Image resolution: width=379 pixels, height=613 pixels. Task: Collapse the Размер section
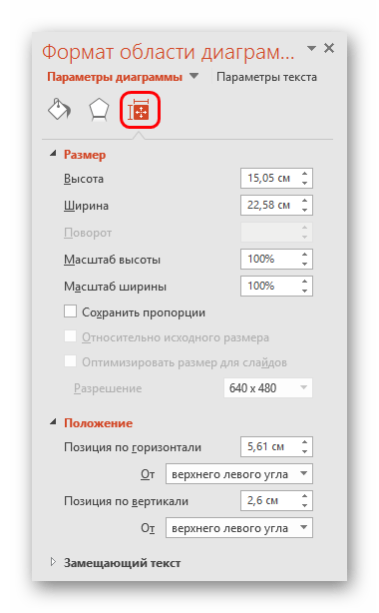click(53, 154)
